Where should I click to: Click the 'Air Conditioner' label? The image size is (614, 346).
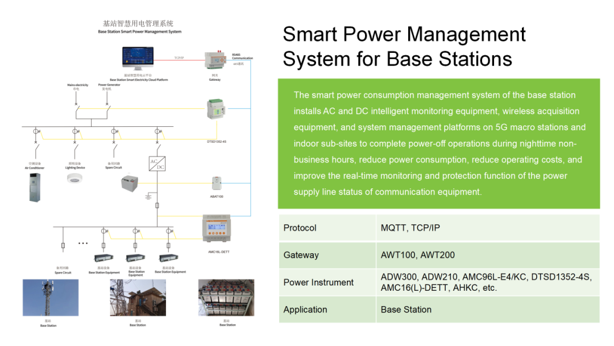click(x=35, y=168)
